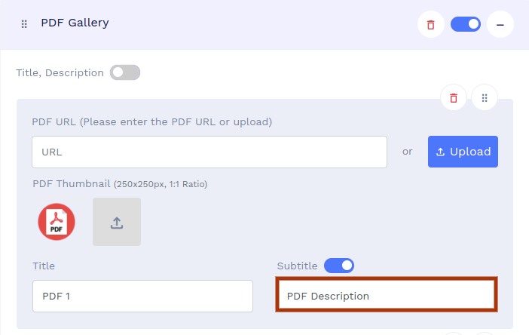Click the Title field containing PDF 1

point(142,296)
